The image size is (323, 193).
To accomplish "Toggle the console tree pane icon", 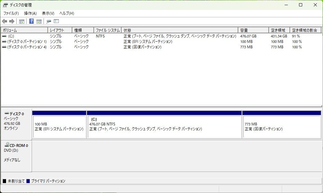I will 21,21.
